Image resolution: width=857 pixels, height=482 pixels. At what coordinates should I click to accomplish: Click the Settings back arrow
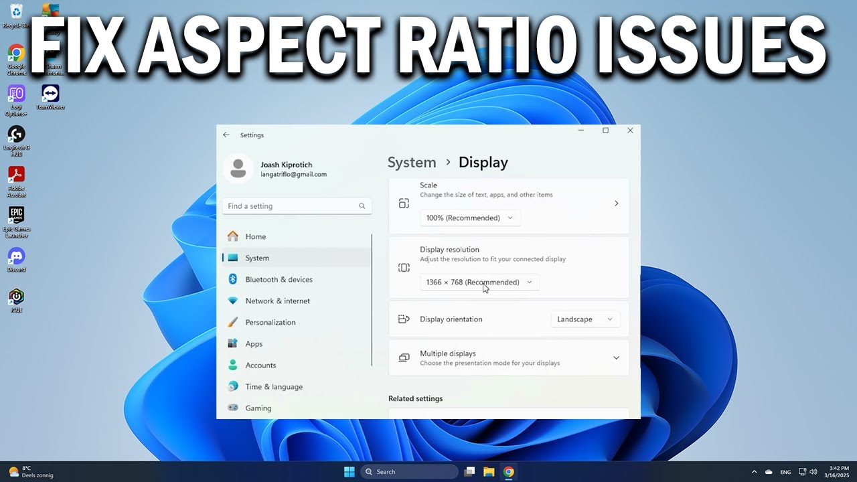click(226, 135)
